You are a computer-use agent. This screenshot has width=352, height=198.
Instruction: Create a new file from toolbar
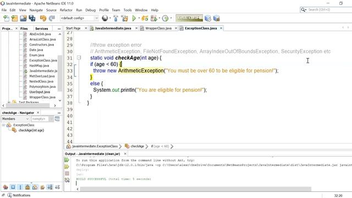tap(6, 18)
